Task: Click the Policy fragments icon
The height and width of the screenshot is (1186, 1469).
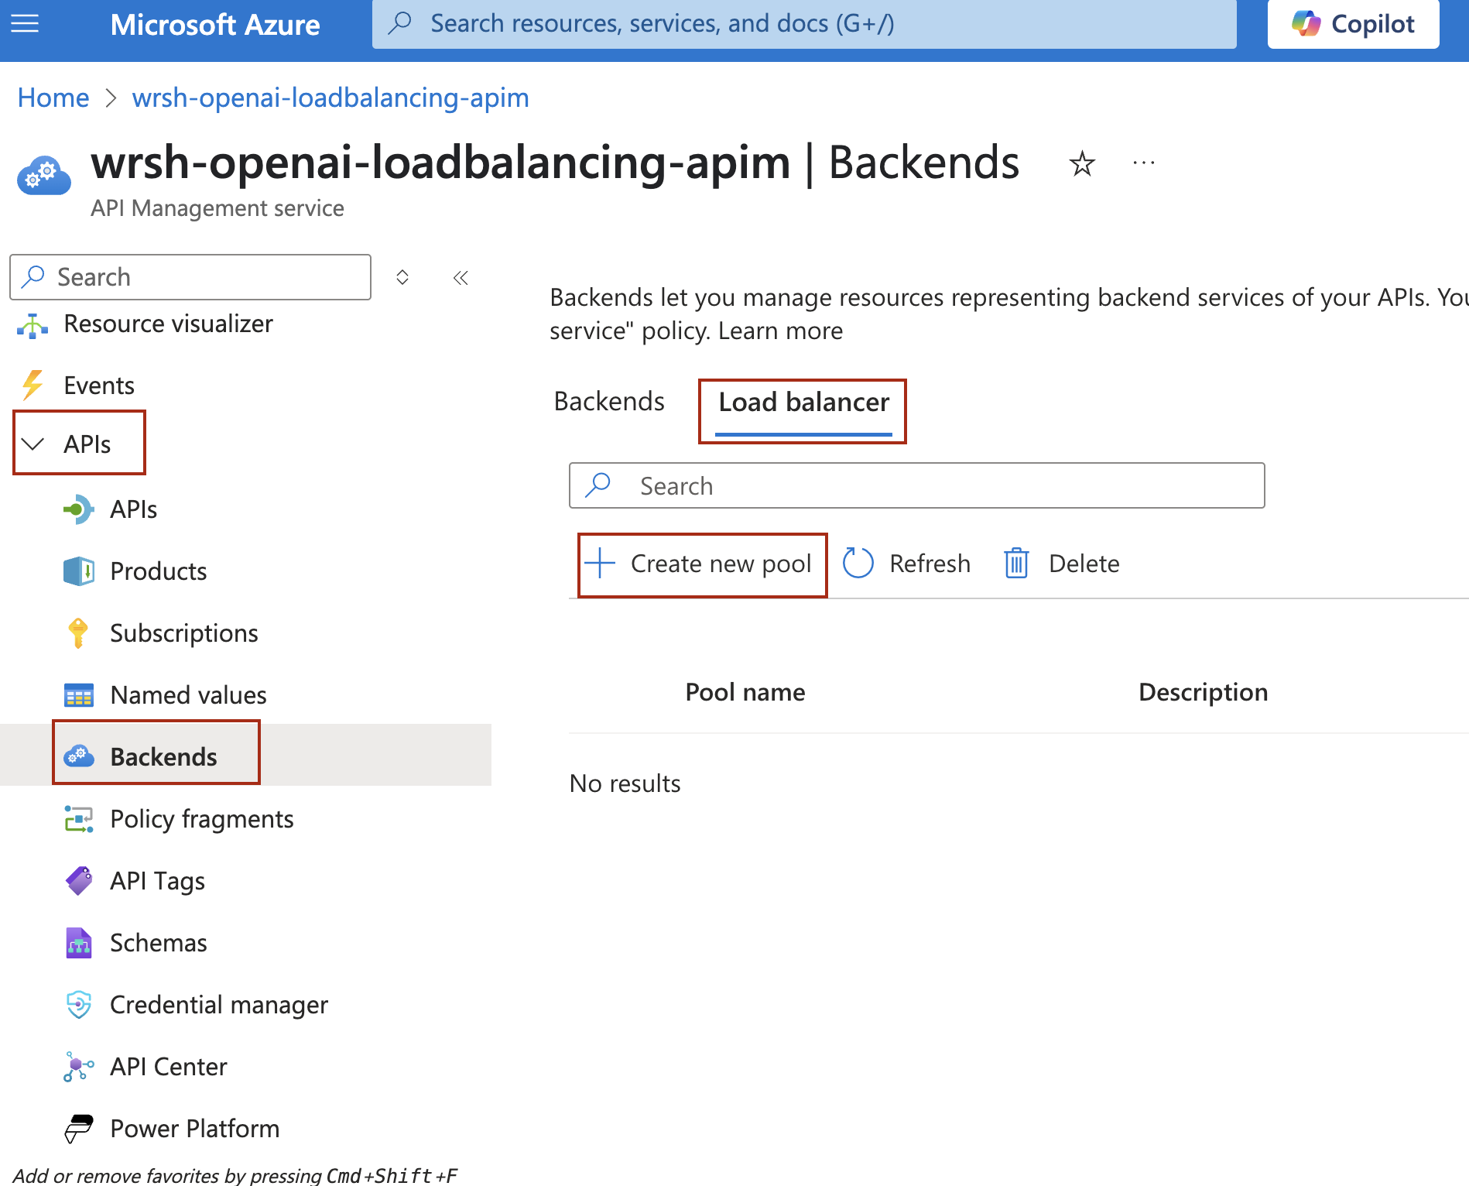Action: pyautogui.click(x=78, y=819)
